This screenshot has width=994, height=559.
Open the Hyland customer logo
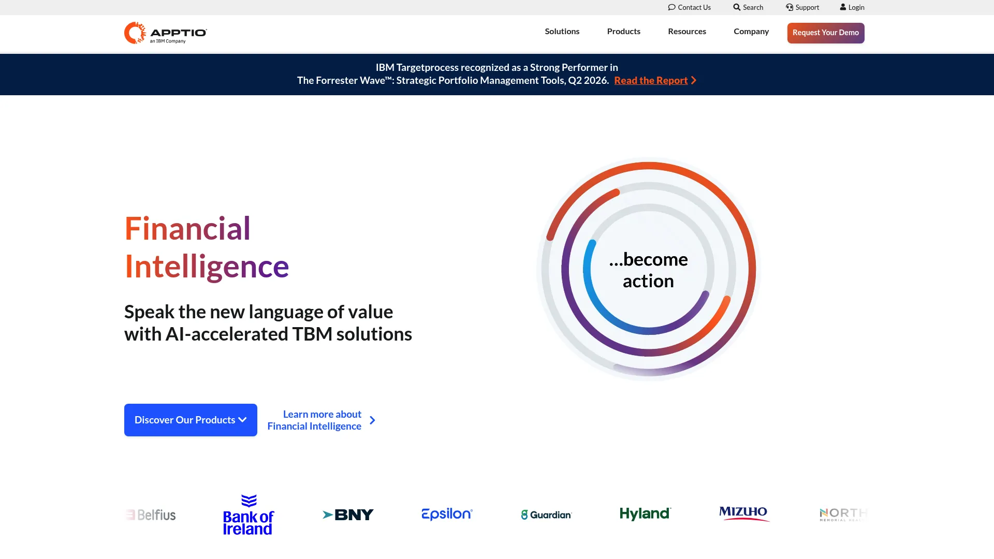(646, 514)
